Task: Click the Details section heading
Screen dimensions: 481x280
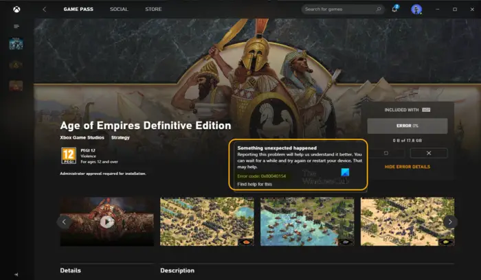Action: coord(71,270)
